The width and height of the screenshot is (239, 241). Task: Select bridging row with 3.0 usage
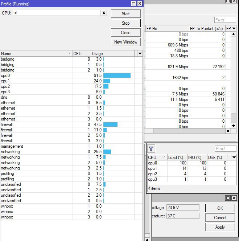click(x=71, y=59)
